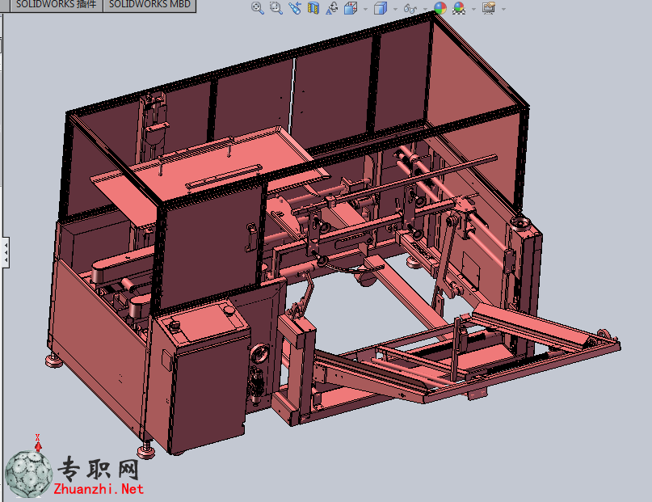
Task: Click the Display Style box icon
Action: tap(380, 8)
